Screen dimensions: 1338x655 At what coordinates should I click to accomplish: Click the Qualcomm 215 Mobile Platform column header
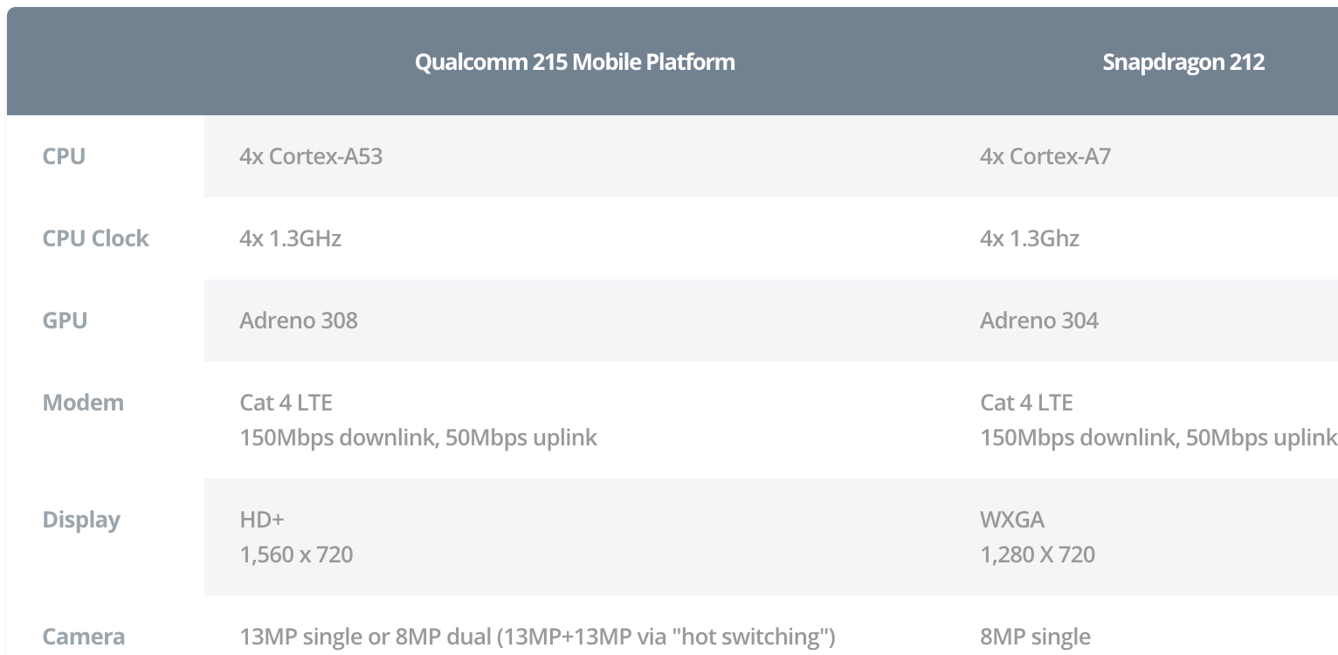click(575, 62)
